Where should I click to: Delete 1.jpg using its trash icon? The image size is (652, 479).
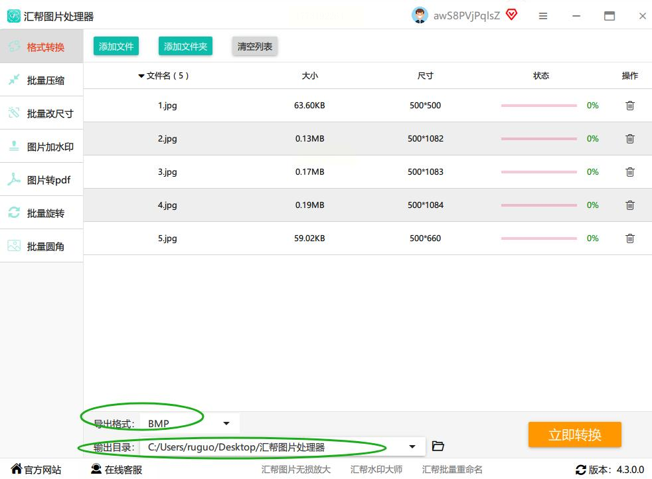coord(630,105)
